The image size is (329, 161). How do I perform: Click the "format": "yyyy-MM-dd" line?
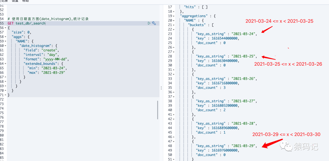[x=46, y=59]
